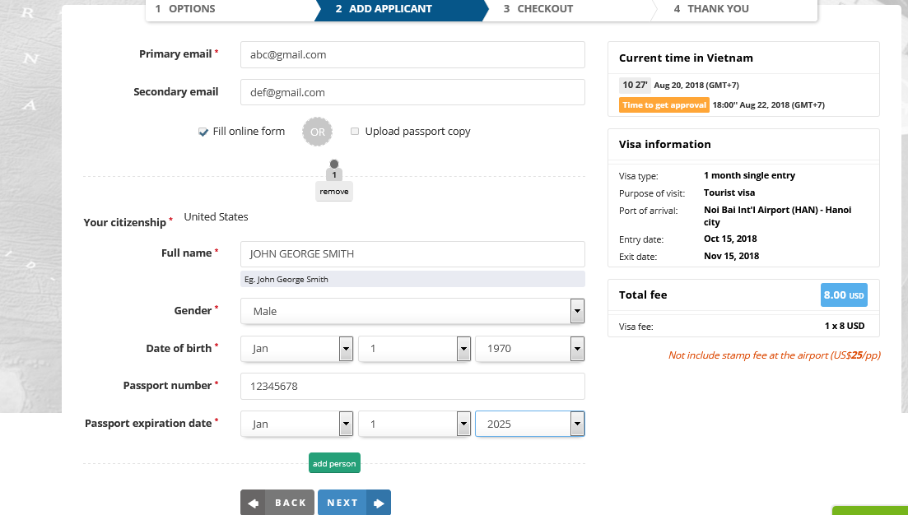Click the applicant number 1 person icon
The height and width of the screenshot is (515, 908).
click(333, 170)
